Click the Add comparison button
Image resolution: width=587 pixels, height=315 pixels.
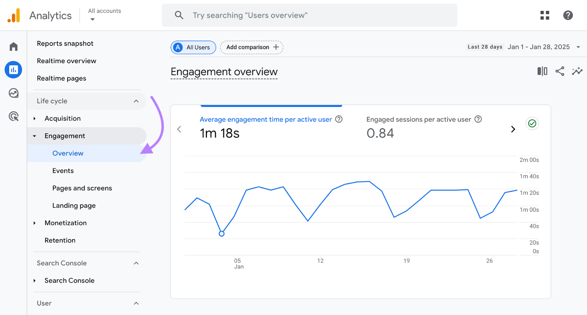(252, 47)
